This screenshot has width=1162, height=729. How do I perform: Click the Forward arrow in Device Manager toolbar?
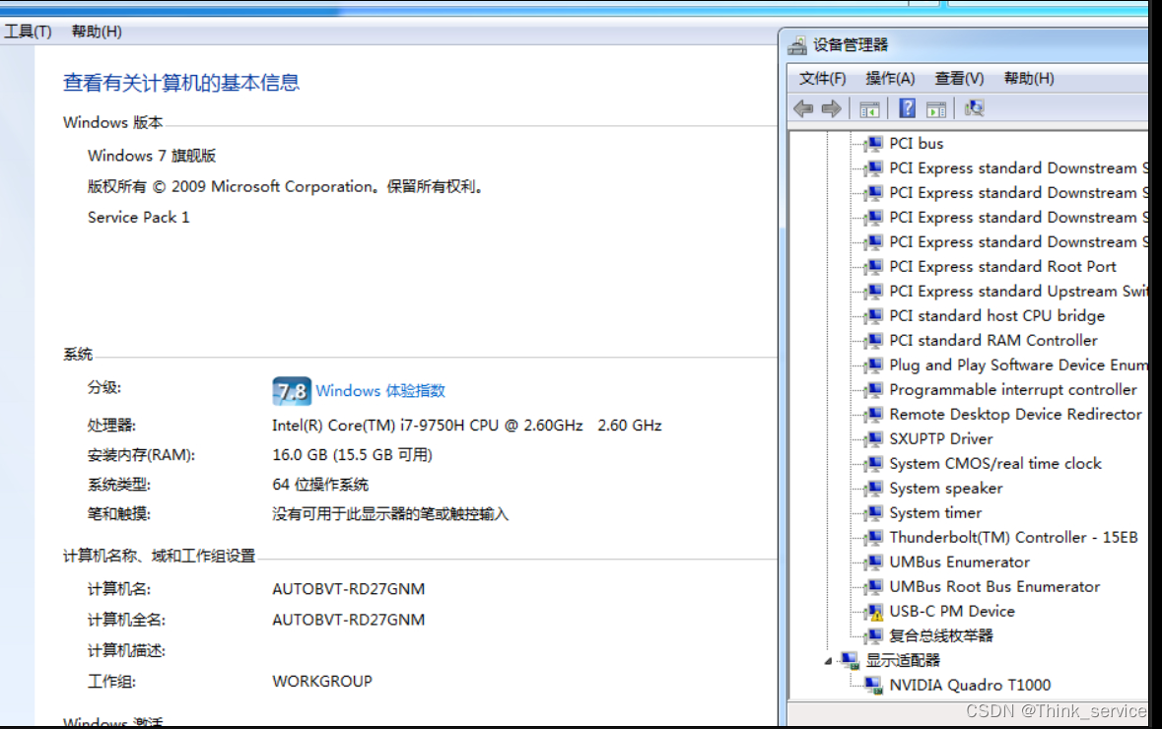(x=832, y=109)
